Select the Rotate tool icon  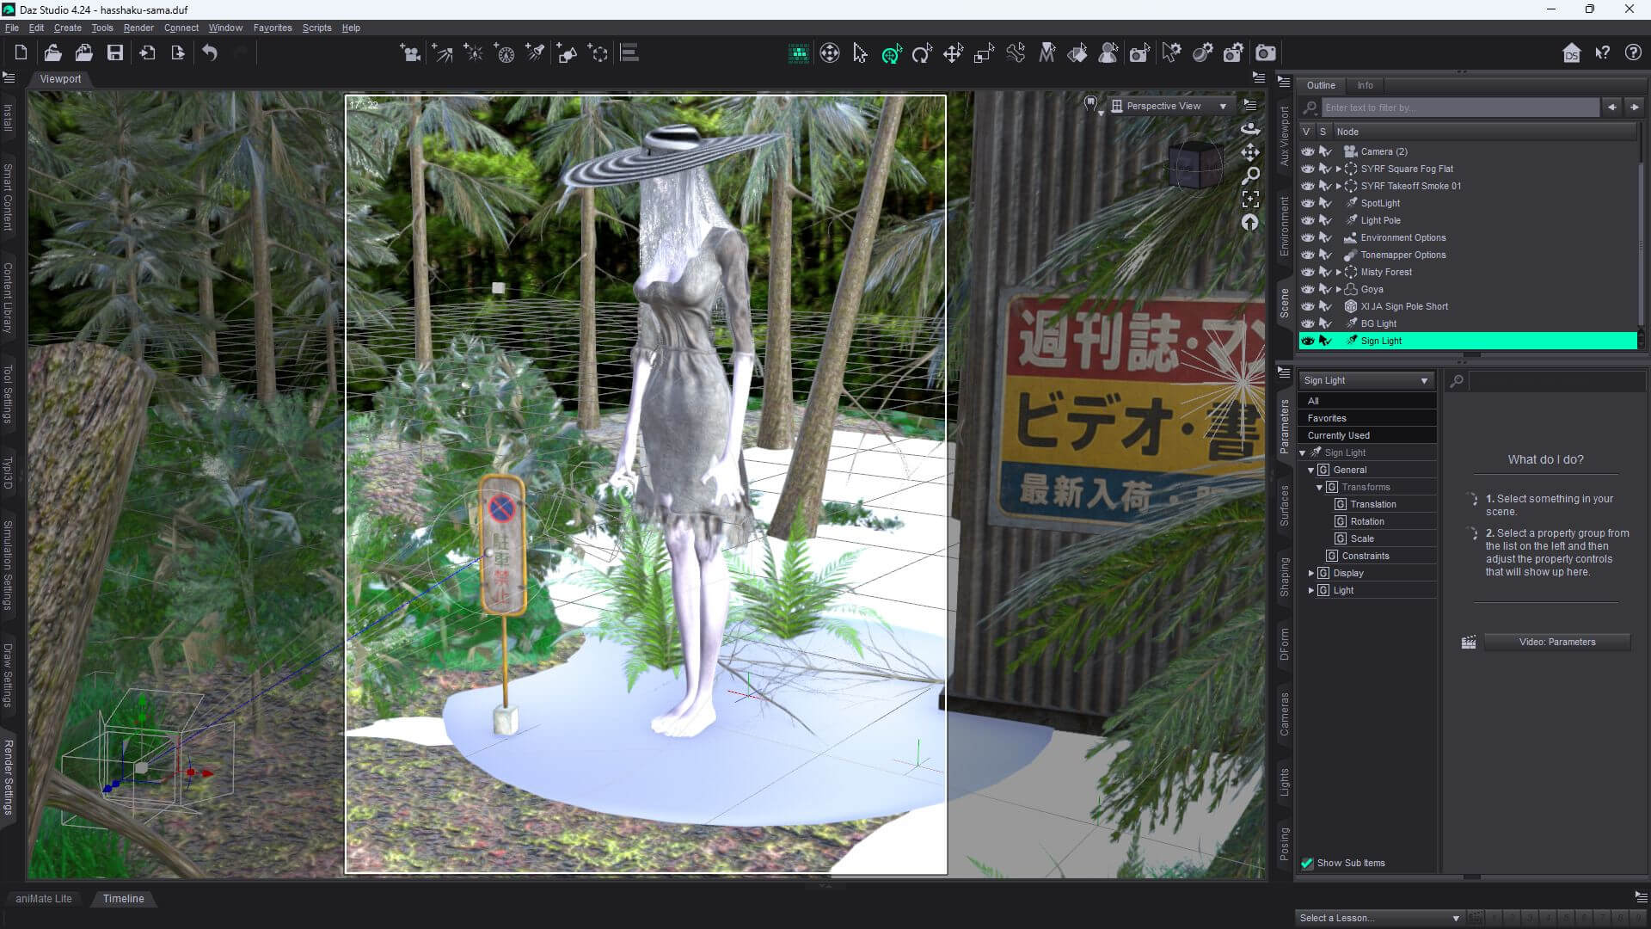click(x=922, y=54)
